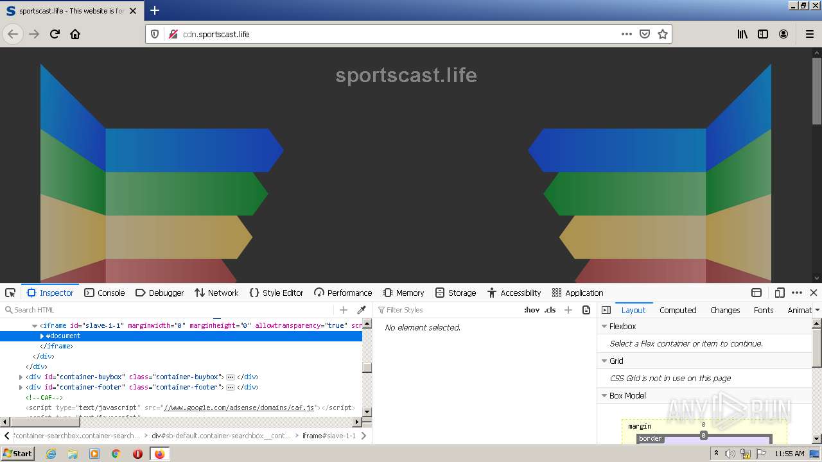822x462 pixels.
Task: Open a new browser tab
Action: [154, 10]
